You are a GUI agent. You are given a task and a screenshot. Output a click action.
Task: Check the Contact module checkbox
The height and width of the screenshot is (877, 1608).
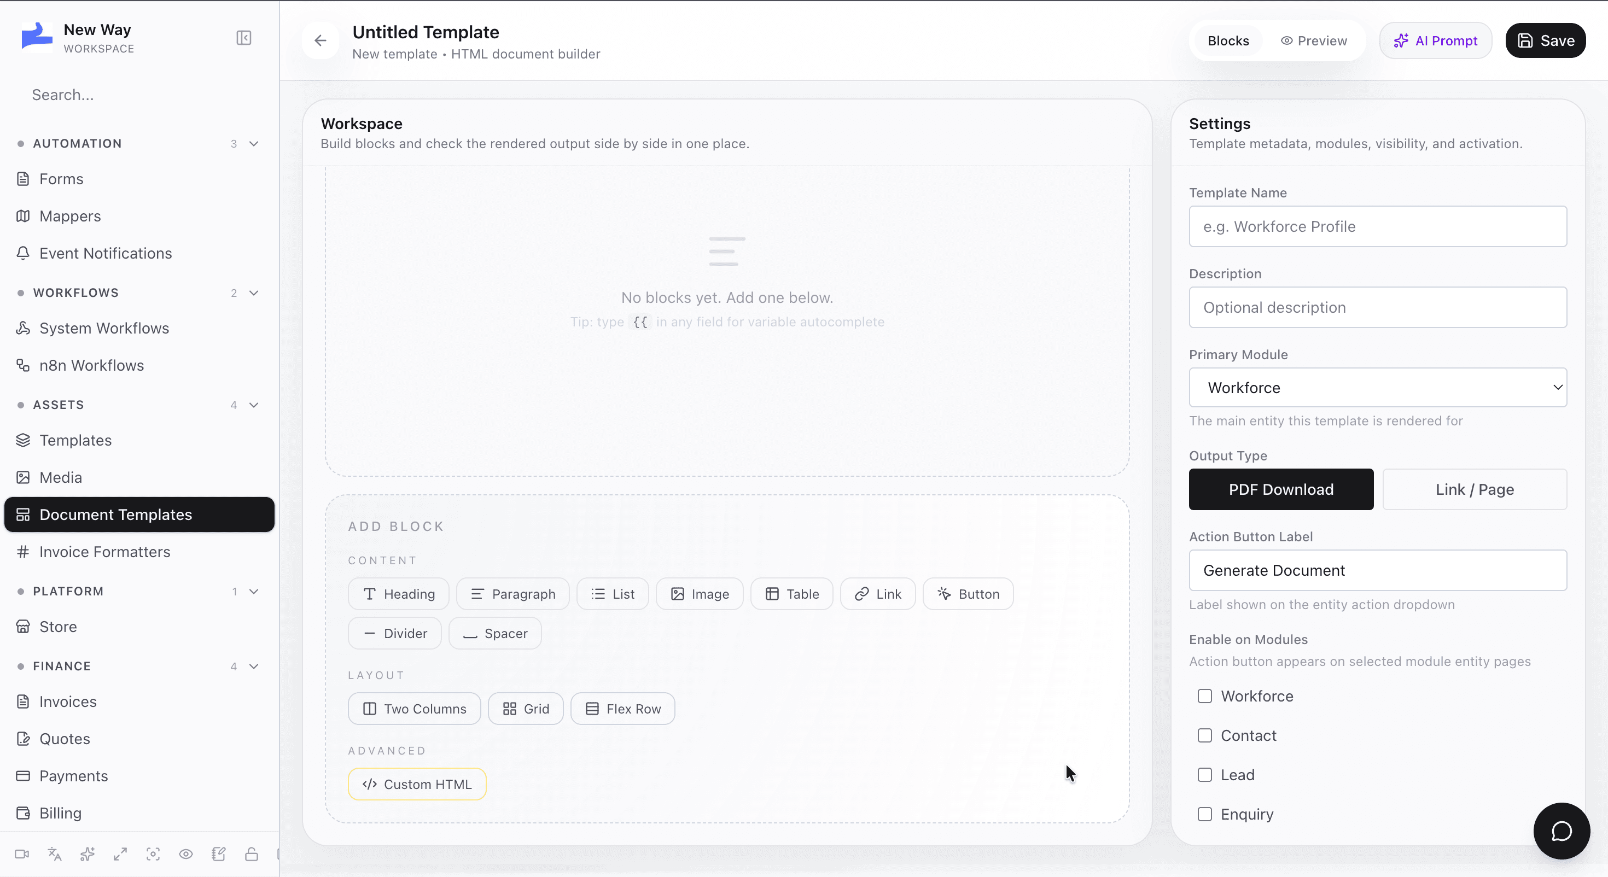coord(1205,735)
